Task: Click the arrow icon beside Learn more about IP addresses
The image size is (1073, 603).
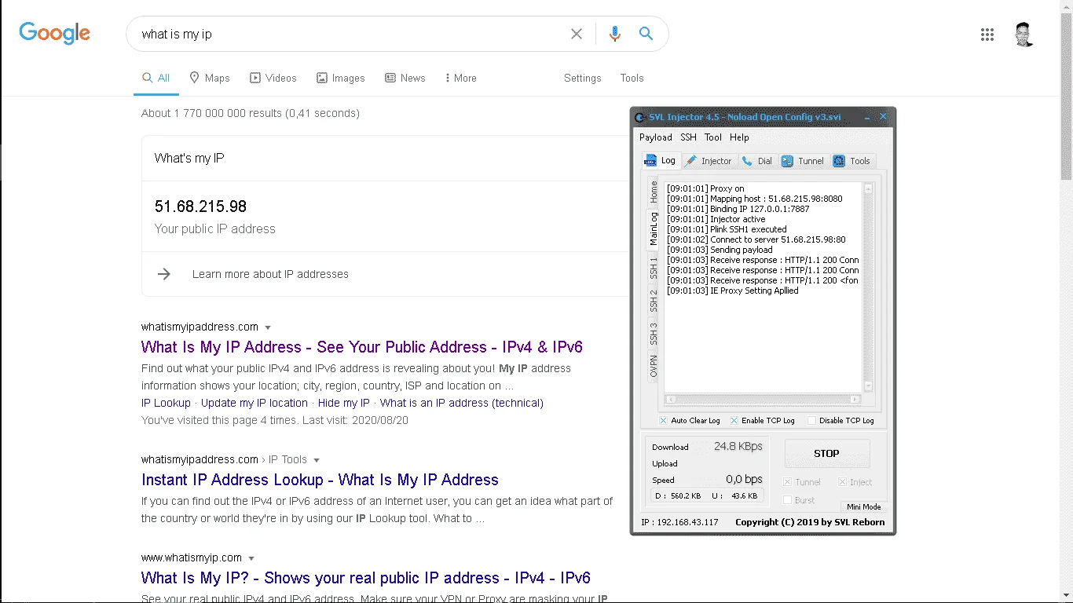Action: (164, 274)
